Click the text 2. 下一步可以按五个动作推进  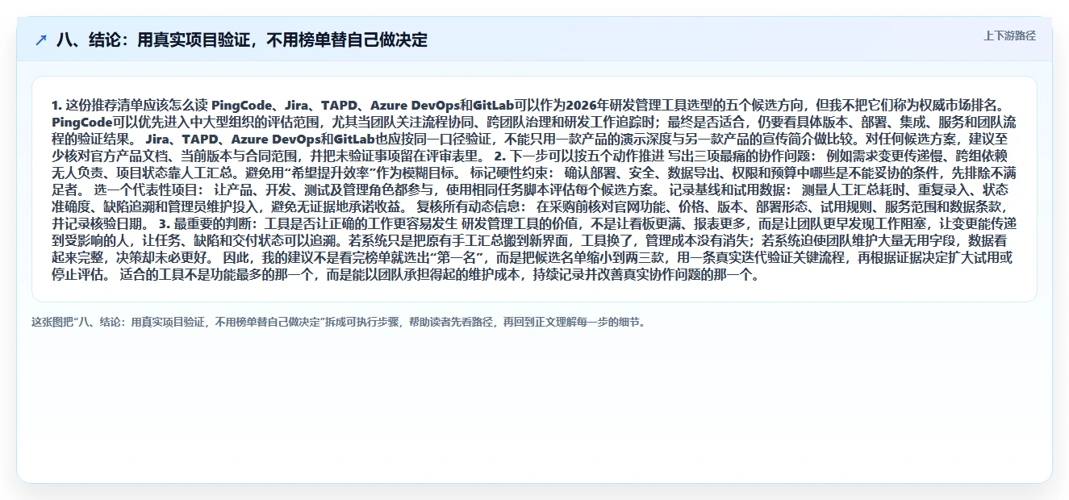578,156
